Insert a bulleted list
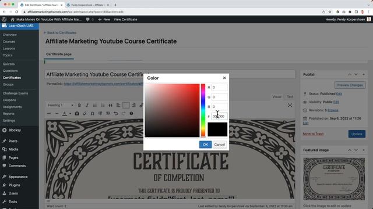The height and width of the screenshot is (209, 373). tap(95, 105)
